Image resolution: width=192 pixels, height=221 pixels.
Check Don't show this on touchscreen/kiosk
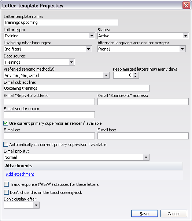pyautogui.click(x=6, y=192)
